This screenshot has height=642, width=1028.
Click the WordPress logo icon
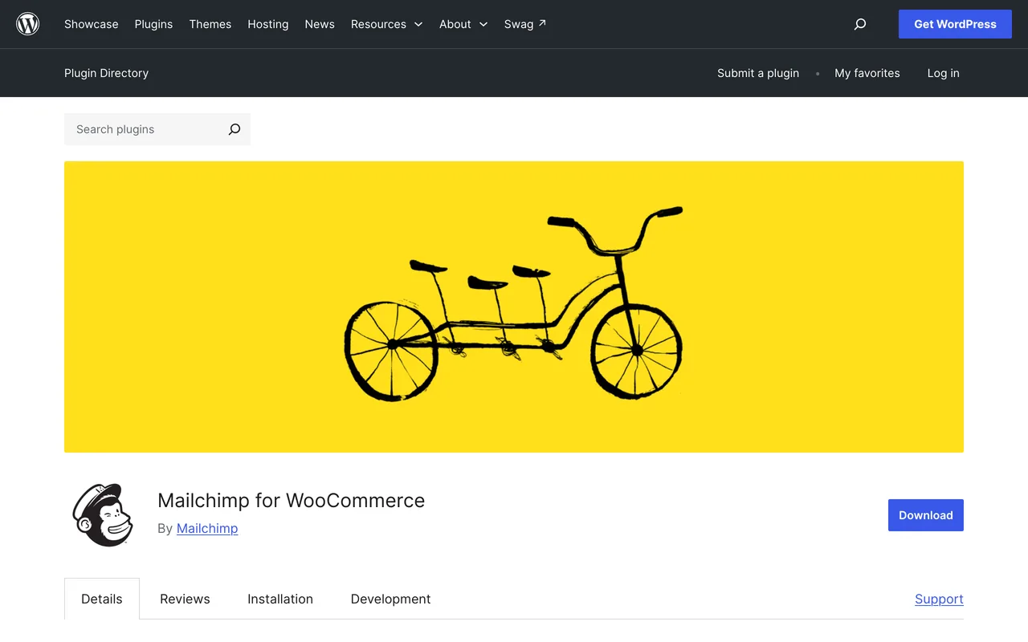(28, 24)
